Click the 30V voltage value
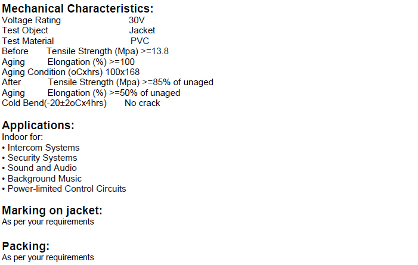 pyautogui.click(x=137, y=20)
